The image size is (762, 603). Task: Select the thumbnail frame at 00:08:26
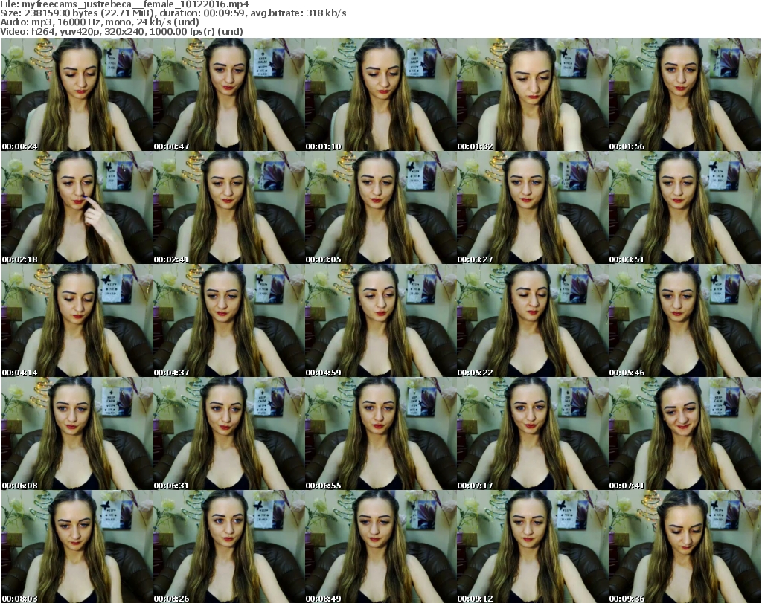click(x=229, y=546)
